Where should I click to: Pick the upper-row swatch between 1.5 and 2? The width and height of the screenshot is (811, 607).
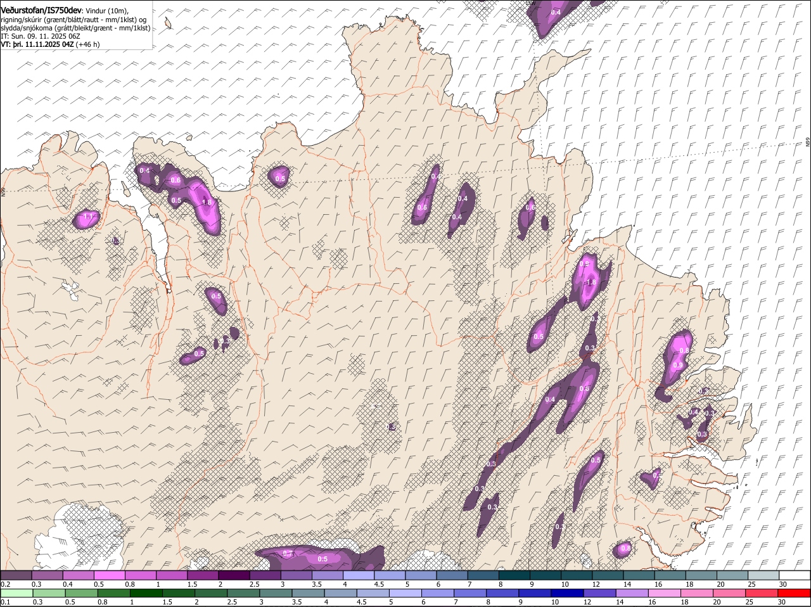pos(203,575)
